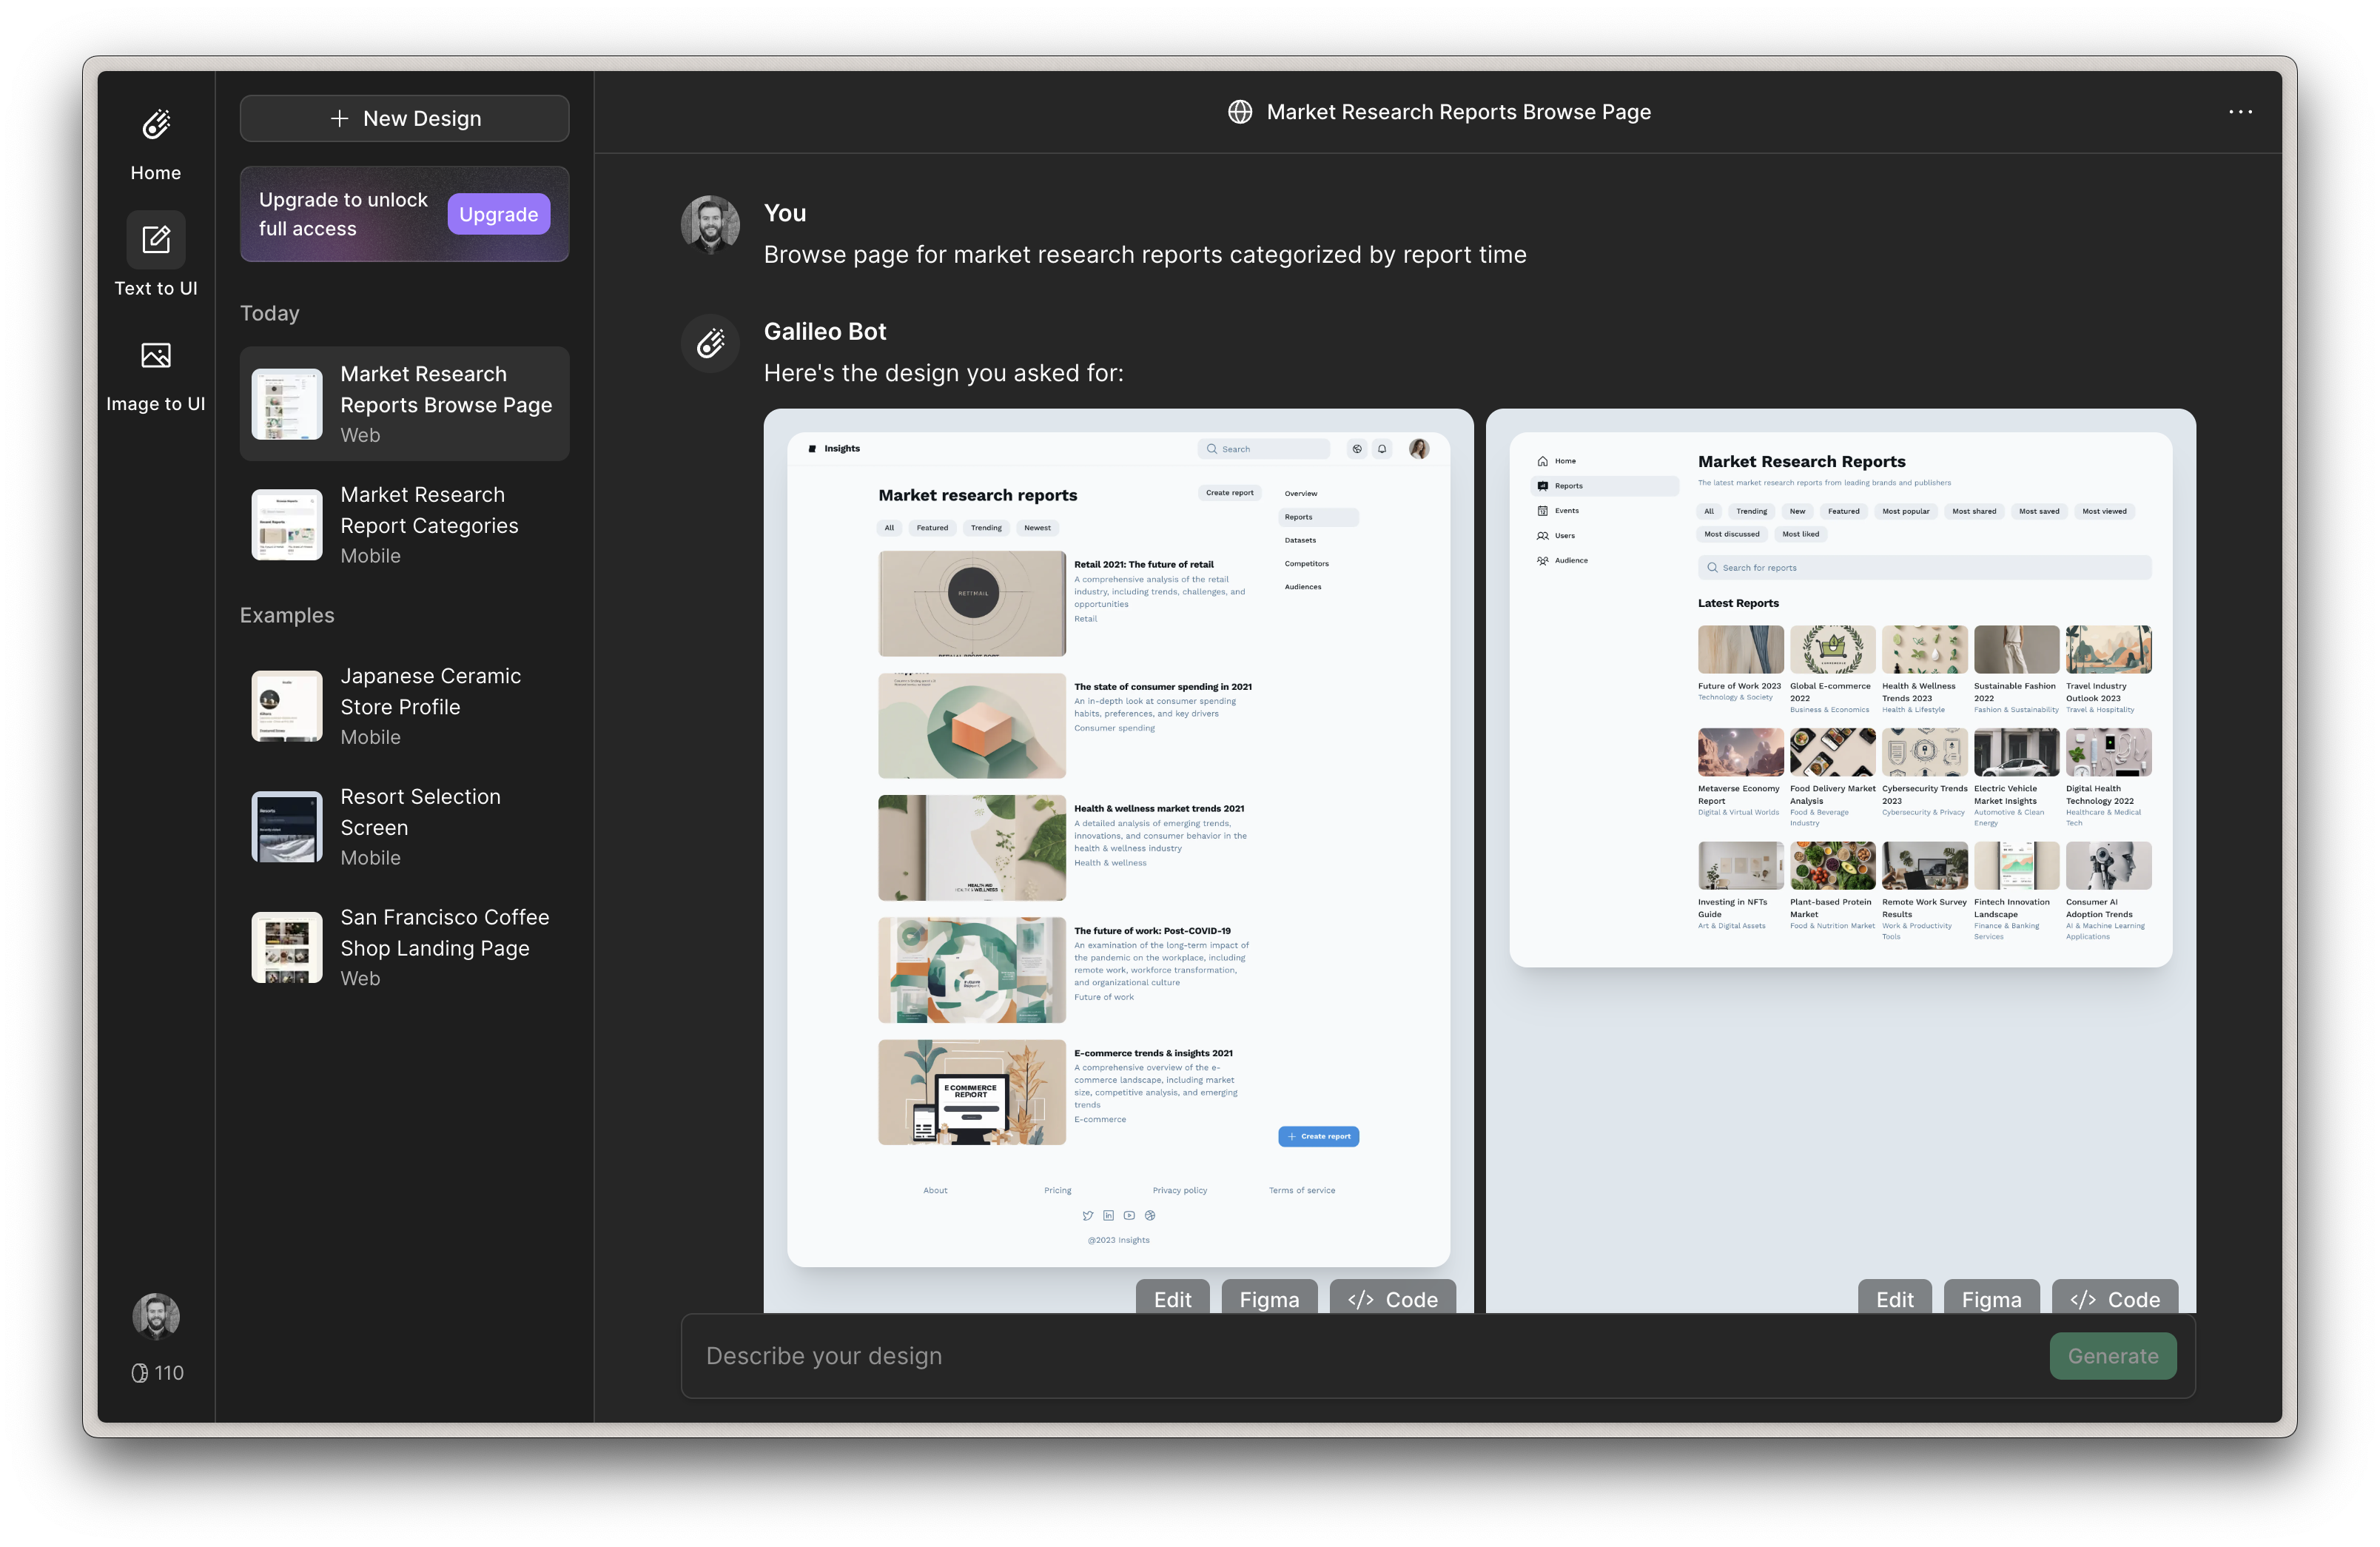Export the first design to Figma

[x=1269, y=1298]
